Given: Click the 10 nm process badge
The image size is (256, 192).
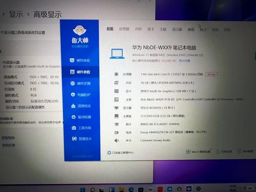Looking at the screenshot, I should 211,74.
